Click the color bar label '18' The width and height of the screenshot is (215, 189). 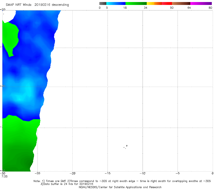125,8
